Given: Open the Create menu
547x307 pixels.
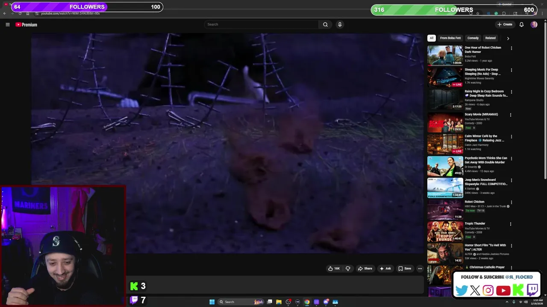Looking at the screenshot, I should pos(505,24).
